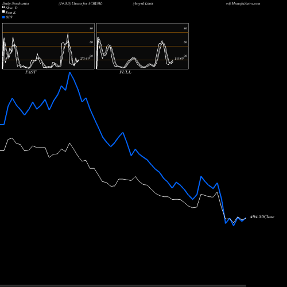Image resolution: width=287 pixels, height=287 pixels.
Task: Click the Slow D legend label
Action: (11, 8)
